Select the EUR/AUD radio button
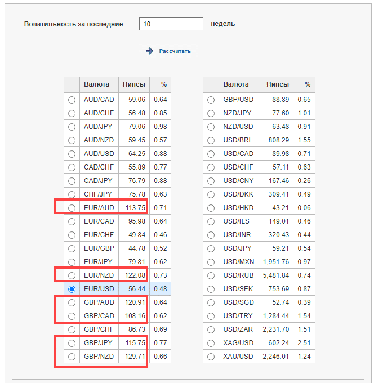This screenshot has width=374, height=383. [72, 208]
